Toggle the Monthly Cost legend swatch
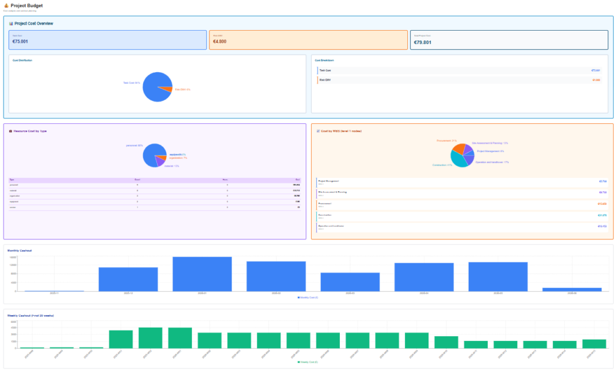 pyautogui.click(x=299, y=298)
